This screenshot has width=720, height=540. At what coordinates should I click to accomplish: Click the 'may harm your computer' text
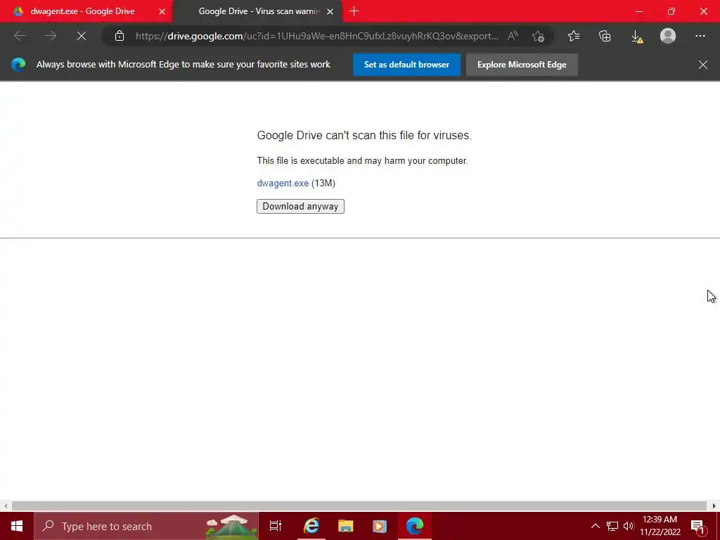tap(416, 161)
